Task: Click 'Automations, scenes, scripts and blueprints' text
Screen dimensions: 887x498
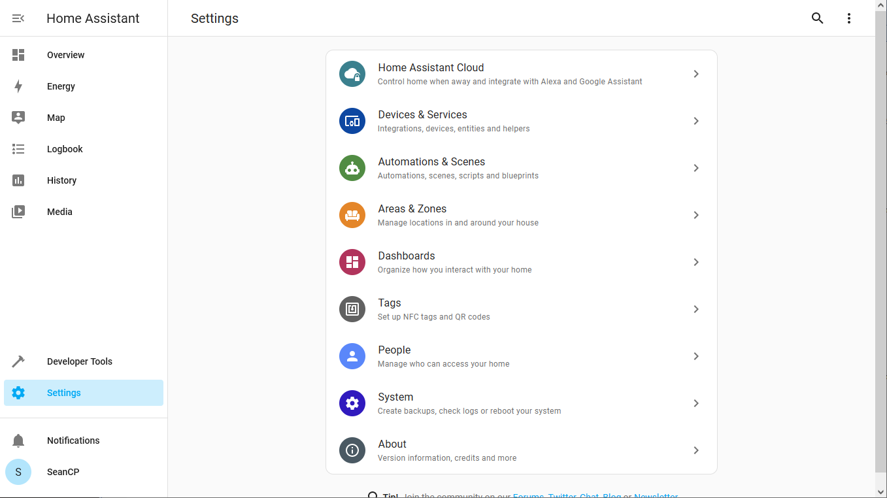Action: pyautogui.click(x=458, y=176)
